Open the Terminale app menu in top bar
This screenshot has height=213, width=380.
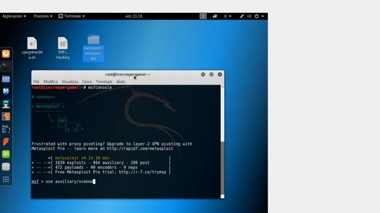(71, 16)
